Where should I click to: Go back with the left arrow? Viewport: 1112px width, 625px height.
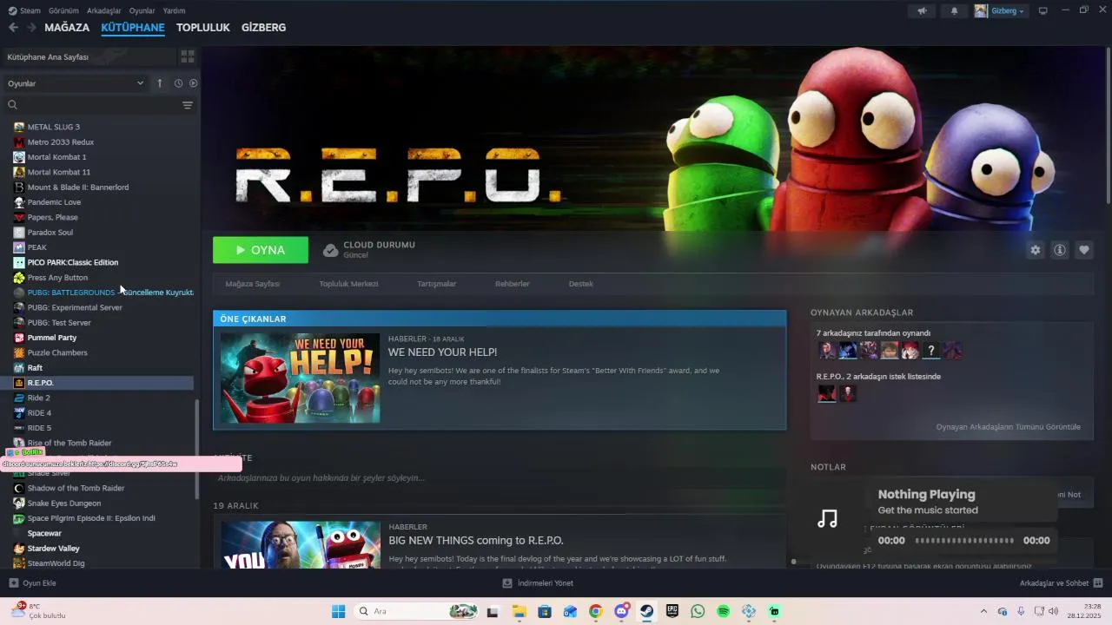point(13,28)
